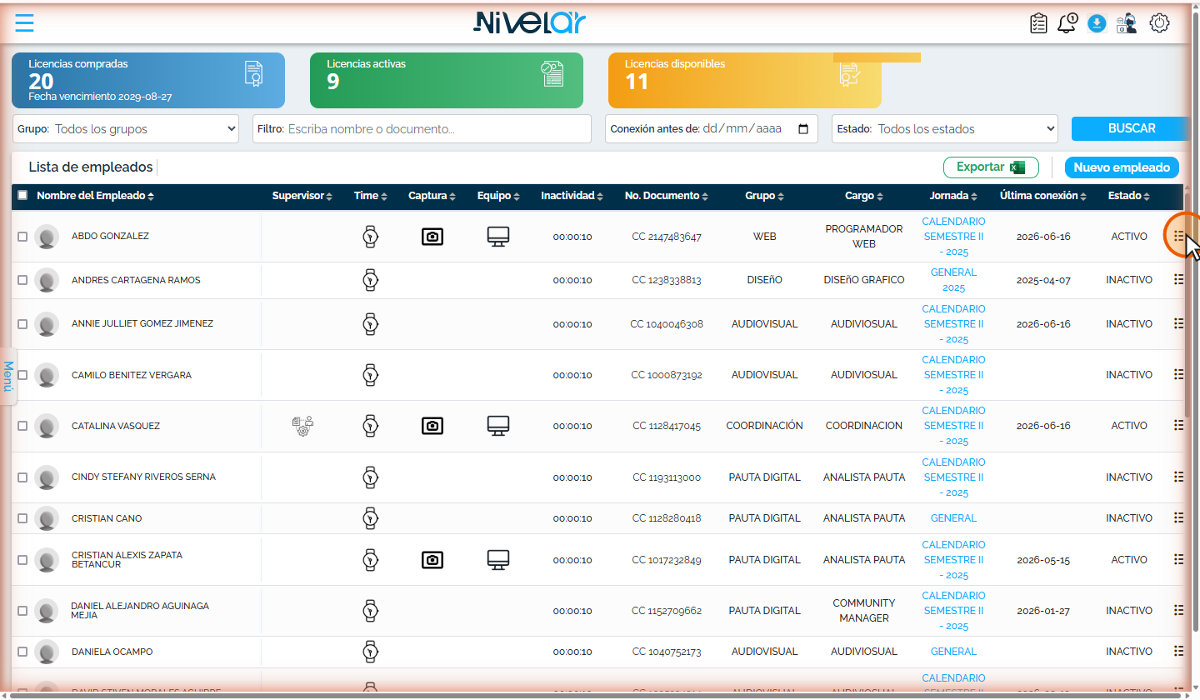The image size is (1200, 700).
Task: Click the camera capture icon for Abdo Gonzalez
Action: click(432, 237)
